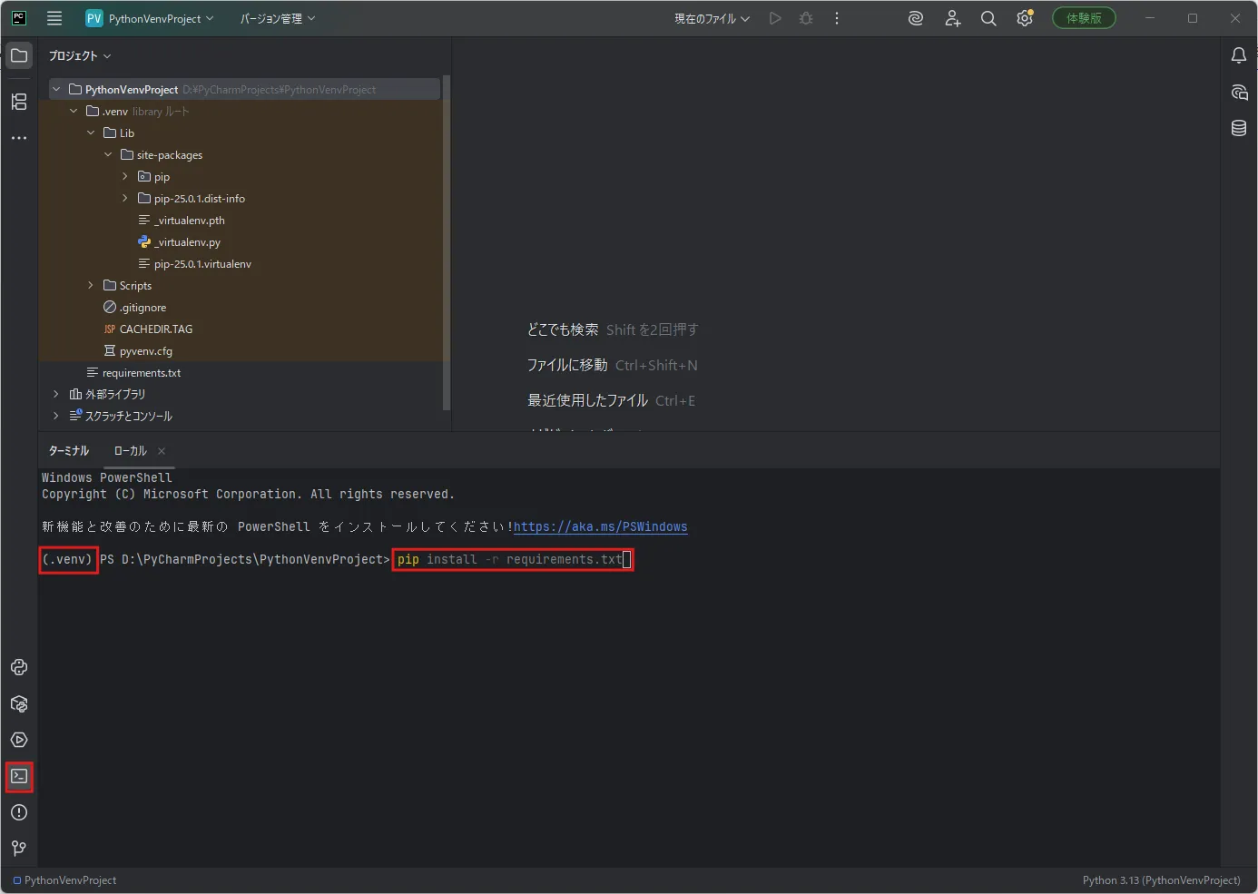The height and width of the screenshot is (894, 1258).
Task: Collapse the site-packages folder node
Action: (108, 154)
